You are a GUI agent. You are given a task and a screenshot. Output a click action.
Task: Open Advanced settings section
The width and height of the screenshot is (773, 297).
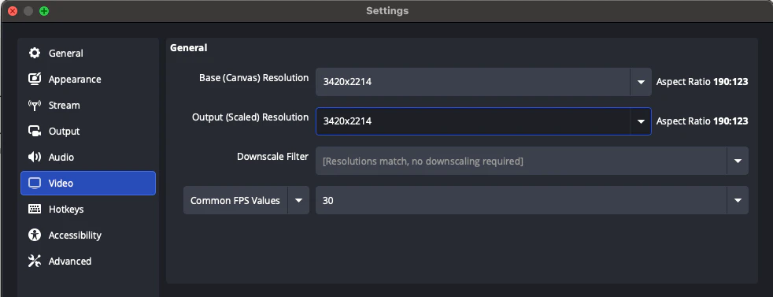coord(87,261)
